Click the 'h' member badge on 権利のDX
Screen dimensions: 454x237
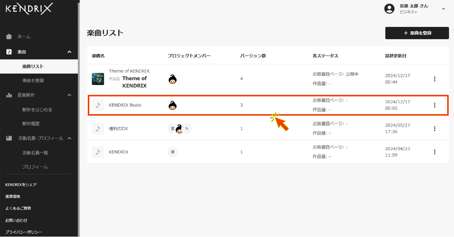click(187, 129)
